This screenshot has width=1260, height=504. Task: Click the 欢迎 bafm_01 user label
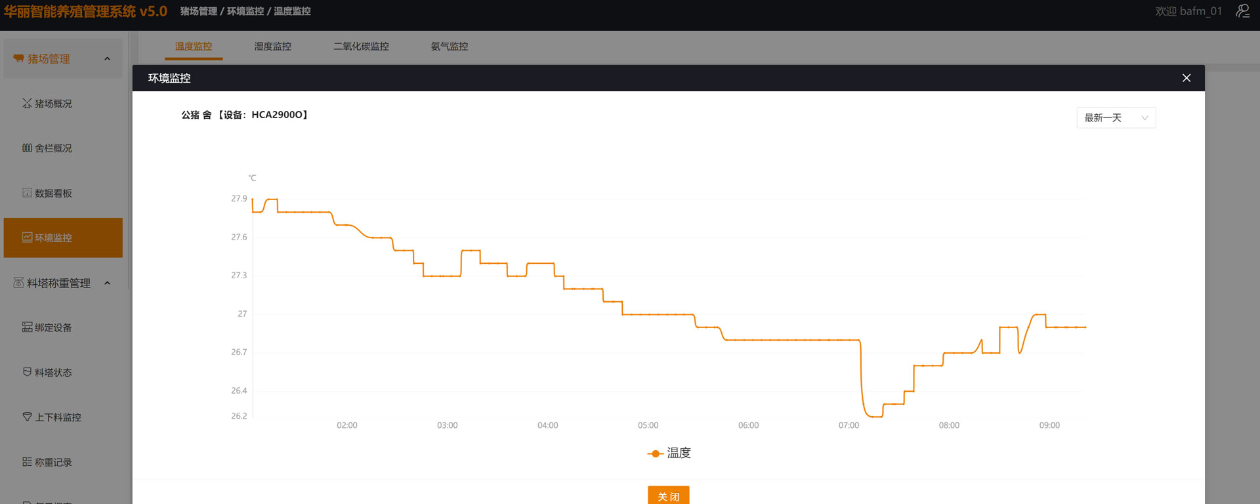pos(1188,11)
